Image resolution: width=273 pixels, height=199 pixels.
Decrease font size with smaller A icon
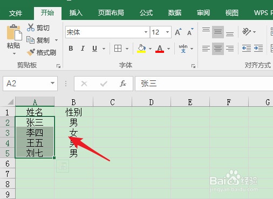click(190, 32)
